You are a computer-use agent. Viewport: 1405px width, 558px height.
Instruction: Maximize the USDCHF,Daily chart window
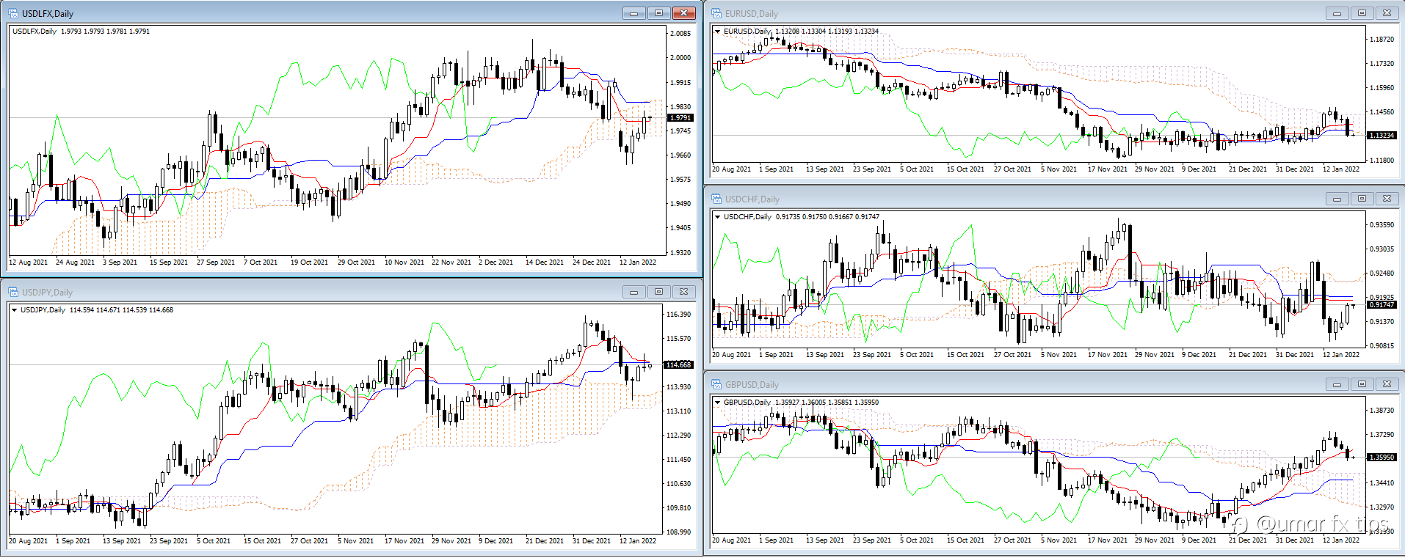click(x=1362, y=199)
